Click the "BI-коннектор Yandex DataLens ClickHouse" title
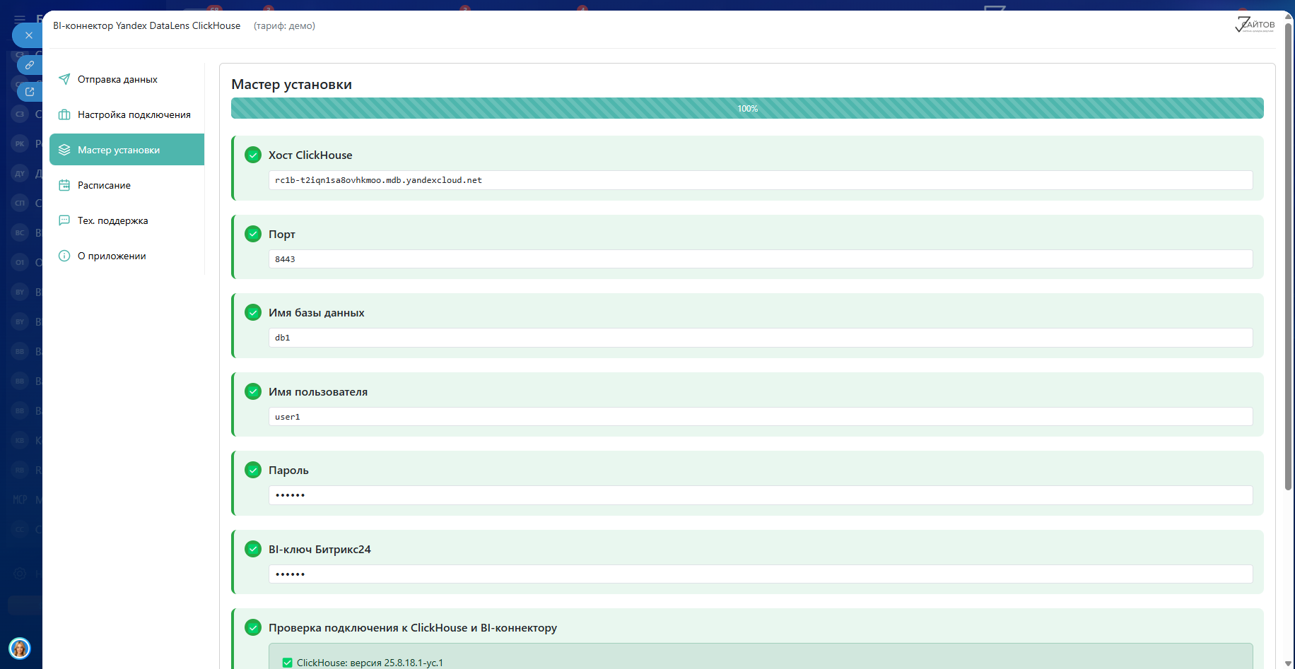Screen dimensions: 1295x669 (146, 25)
